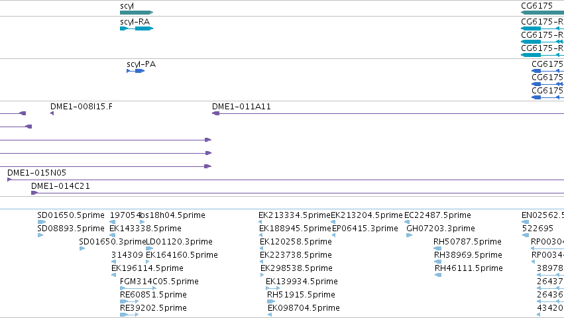Select the SD08893.5prime arrow marker
The width and height of the screenshot is (564, 318).
[40, 235]
